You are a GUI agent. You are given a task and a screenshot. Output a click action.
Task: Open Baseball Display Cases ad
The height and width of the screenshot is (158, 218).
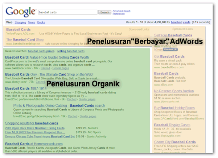coord(172,125)
